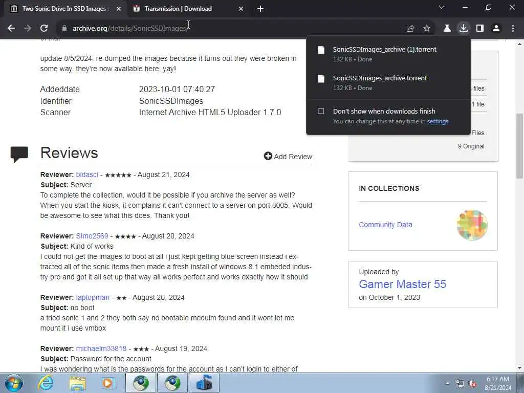Open download settings link
Screen dimensions: 524x393
click(x=438, y=121)
